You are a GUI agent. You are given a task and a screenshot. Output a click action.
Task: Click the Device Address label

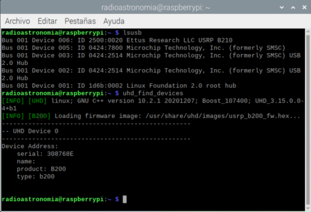pyautogui.click(x=30, y=146)
